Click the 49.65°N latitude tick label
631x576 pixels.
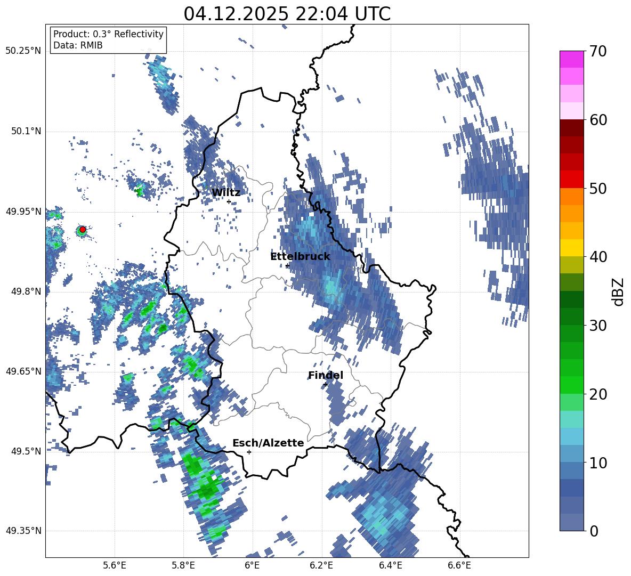click(23, 371)
